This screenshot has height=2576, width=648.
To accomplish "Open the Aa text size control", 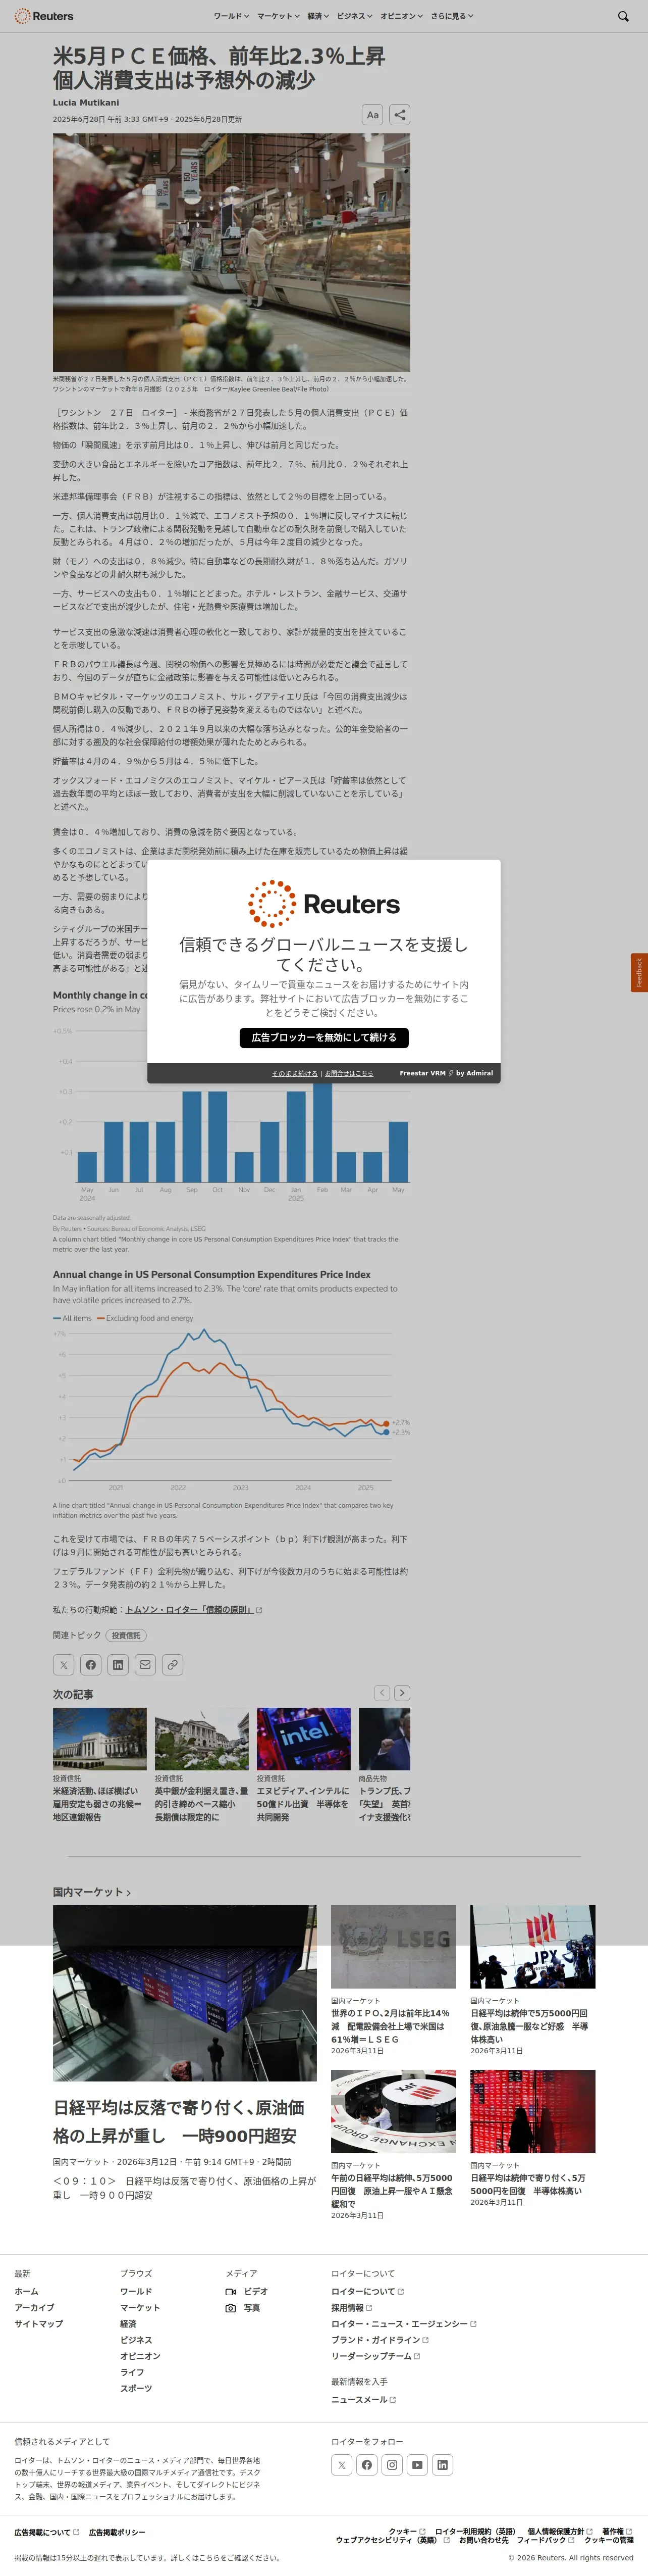I will [372, 115].
